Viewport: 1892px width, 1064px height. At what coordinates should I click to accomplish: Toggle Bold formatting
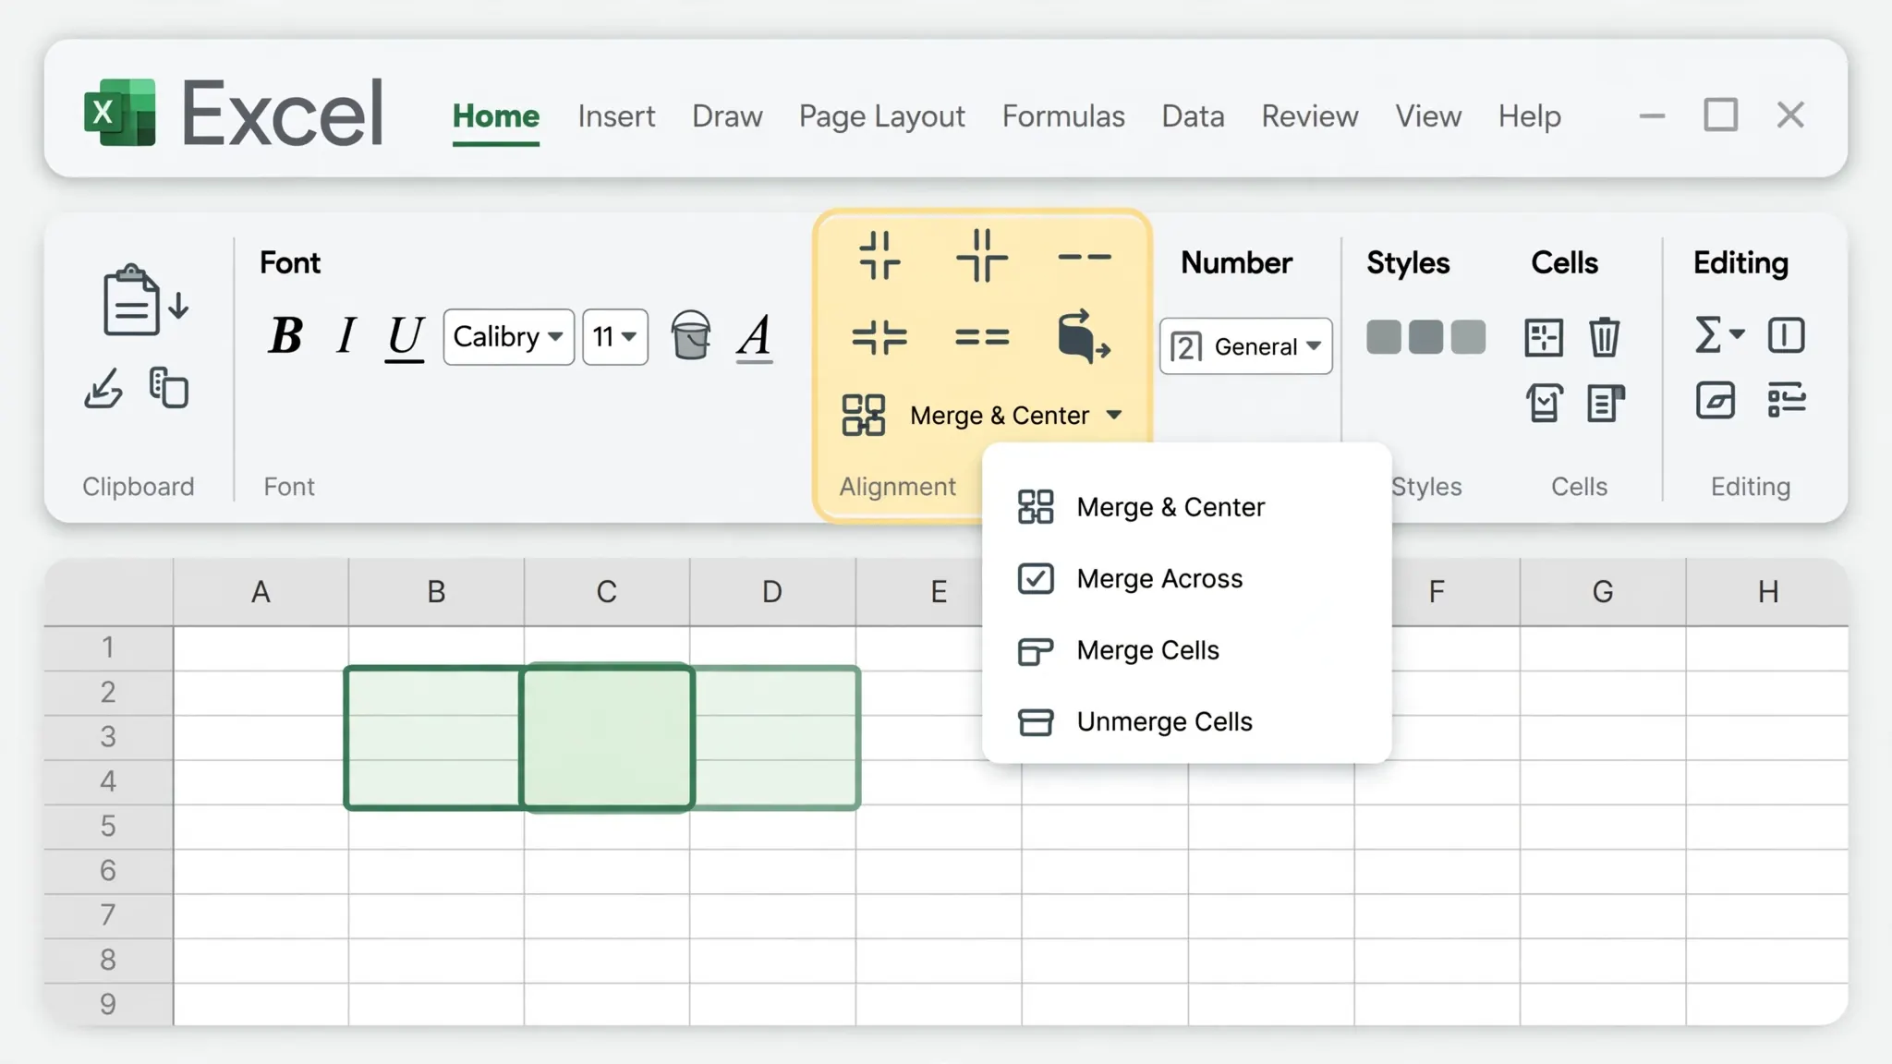click(x=285, y=335)
